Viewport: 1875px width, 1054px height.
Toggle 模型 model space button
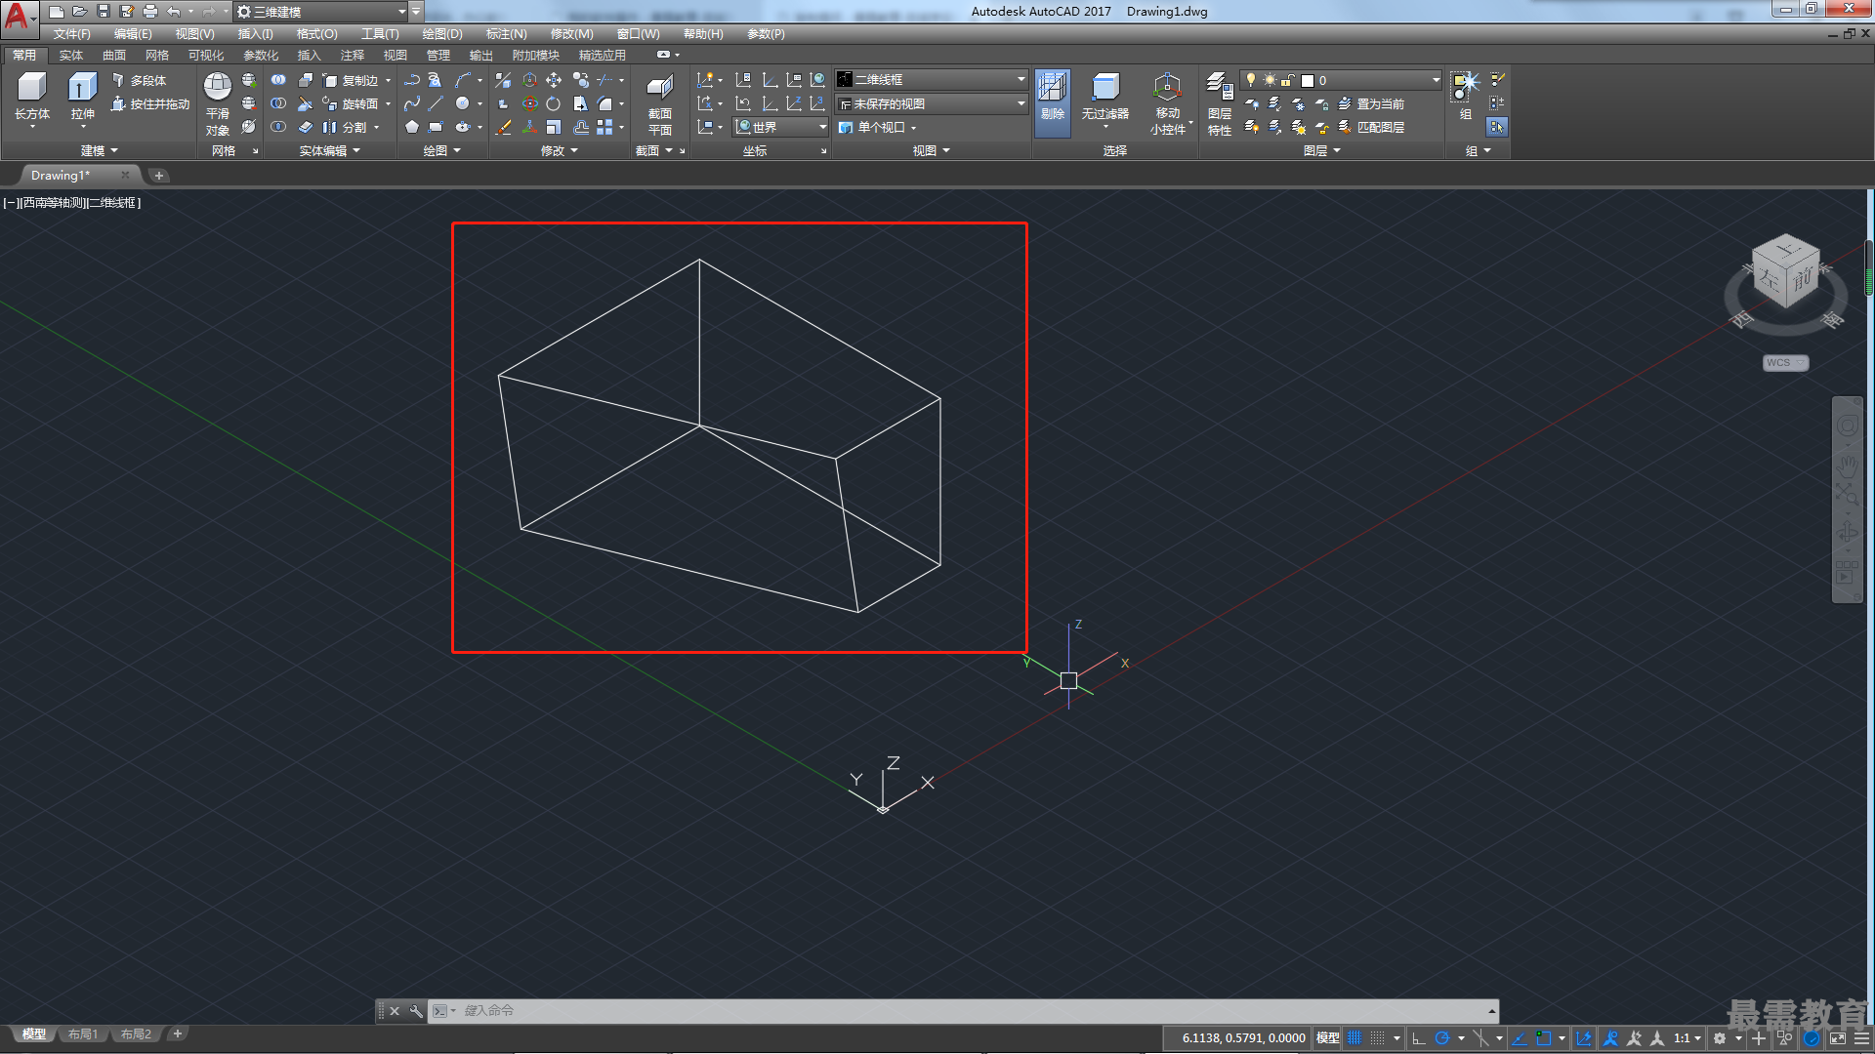click(x=1327, y=1038)
